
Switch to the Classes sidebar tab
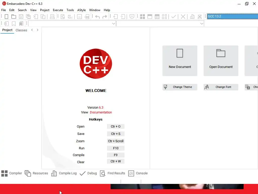(x=21, y=30)
